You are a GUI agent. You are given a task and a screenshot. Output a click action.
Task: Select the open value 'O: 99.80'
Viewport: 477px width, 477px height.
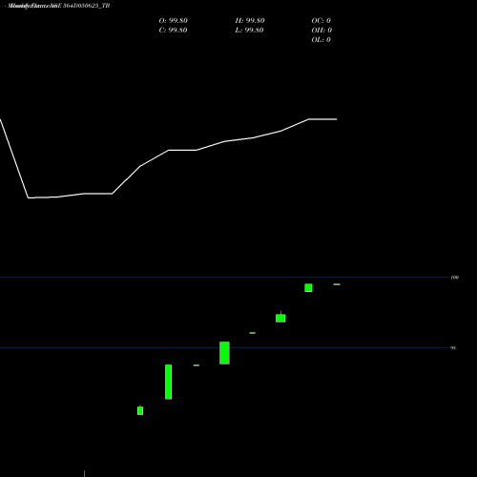point(174,21)
